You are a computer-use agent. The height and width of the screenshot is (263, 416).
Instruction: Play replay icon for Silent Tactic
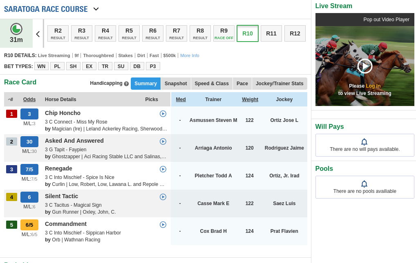163,197
